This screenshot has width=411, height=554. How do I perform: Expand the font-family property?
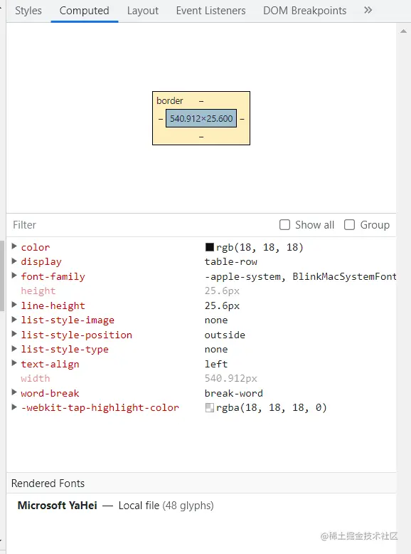coord(14,276)
